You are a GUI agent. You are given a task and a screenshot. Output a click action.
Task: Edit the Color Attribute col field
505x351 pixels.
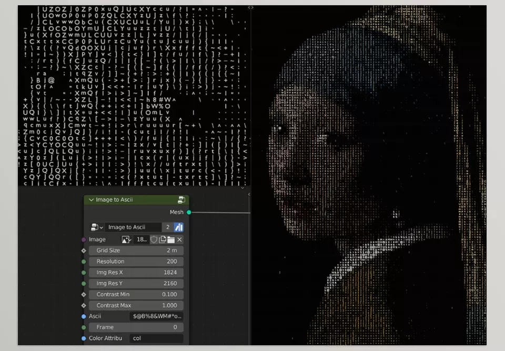pos(157,338)
